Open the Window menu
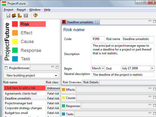Screen dimensions: 156x117 pos(35,10)
